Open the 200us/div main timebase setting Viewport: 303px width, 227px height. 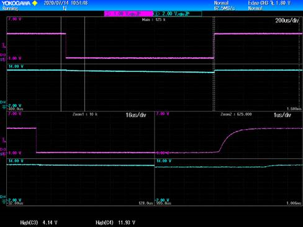pos(287,20)
